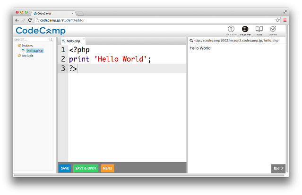The width and height of the screenshot is (302, 195).
Task: Open a new browser tab
Action: (x=80, y=14)
